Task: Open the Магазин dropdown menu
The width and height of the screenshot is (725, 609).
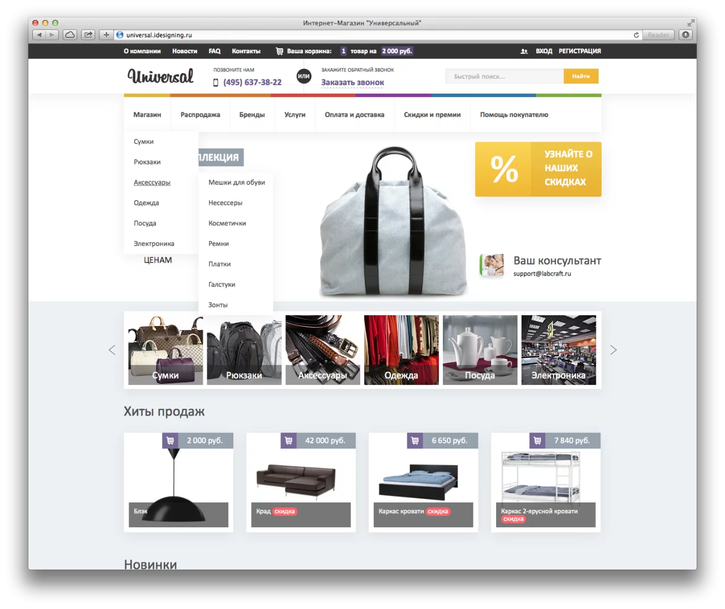Action: point(147,115)
